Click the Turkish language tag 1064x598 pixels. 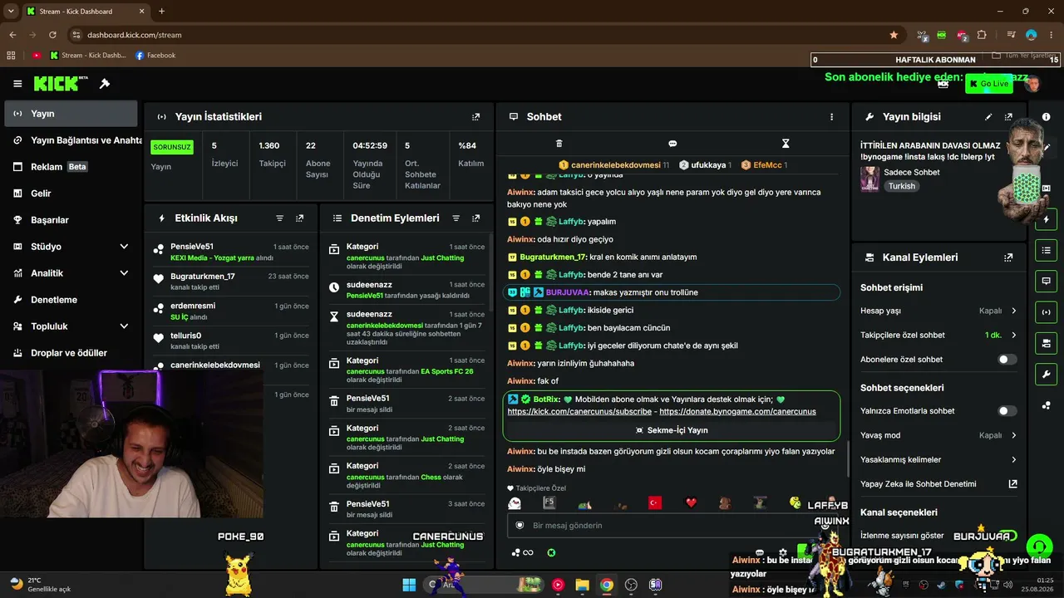point(902,187)
